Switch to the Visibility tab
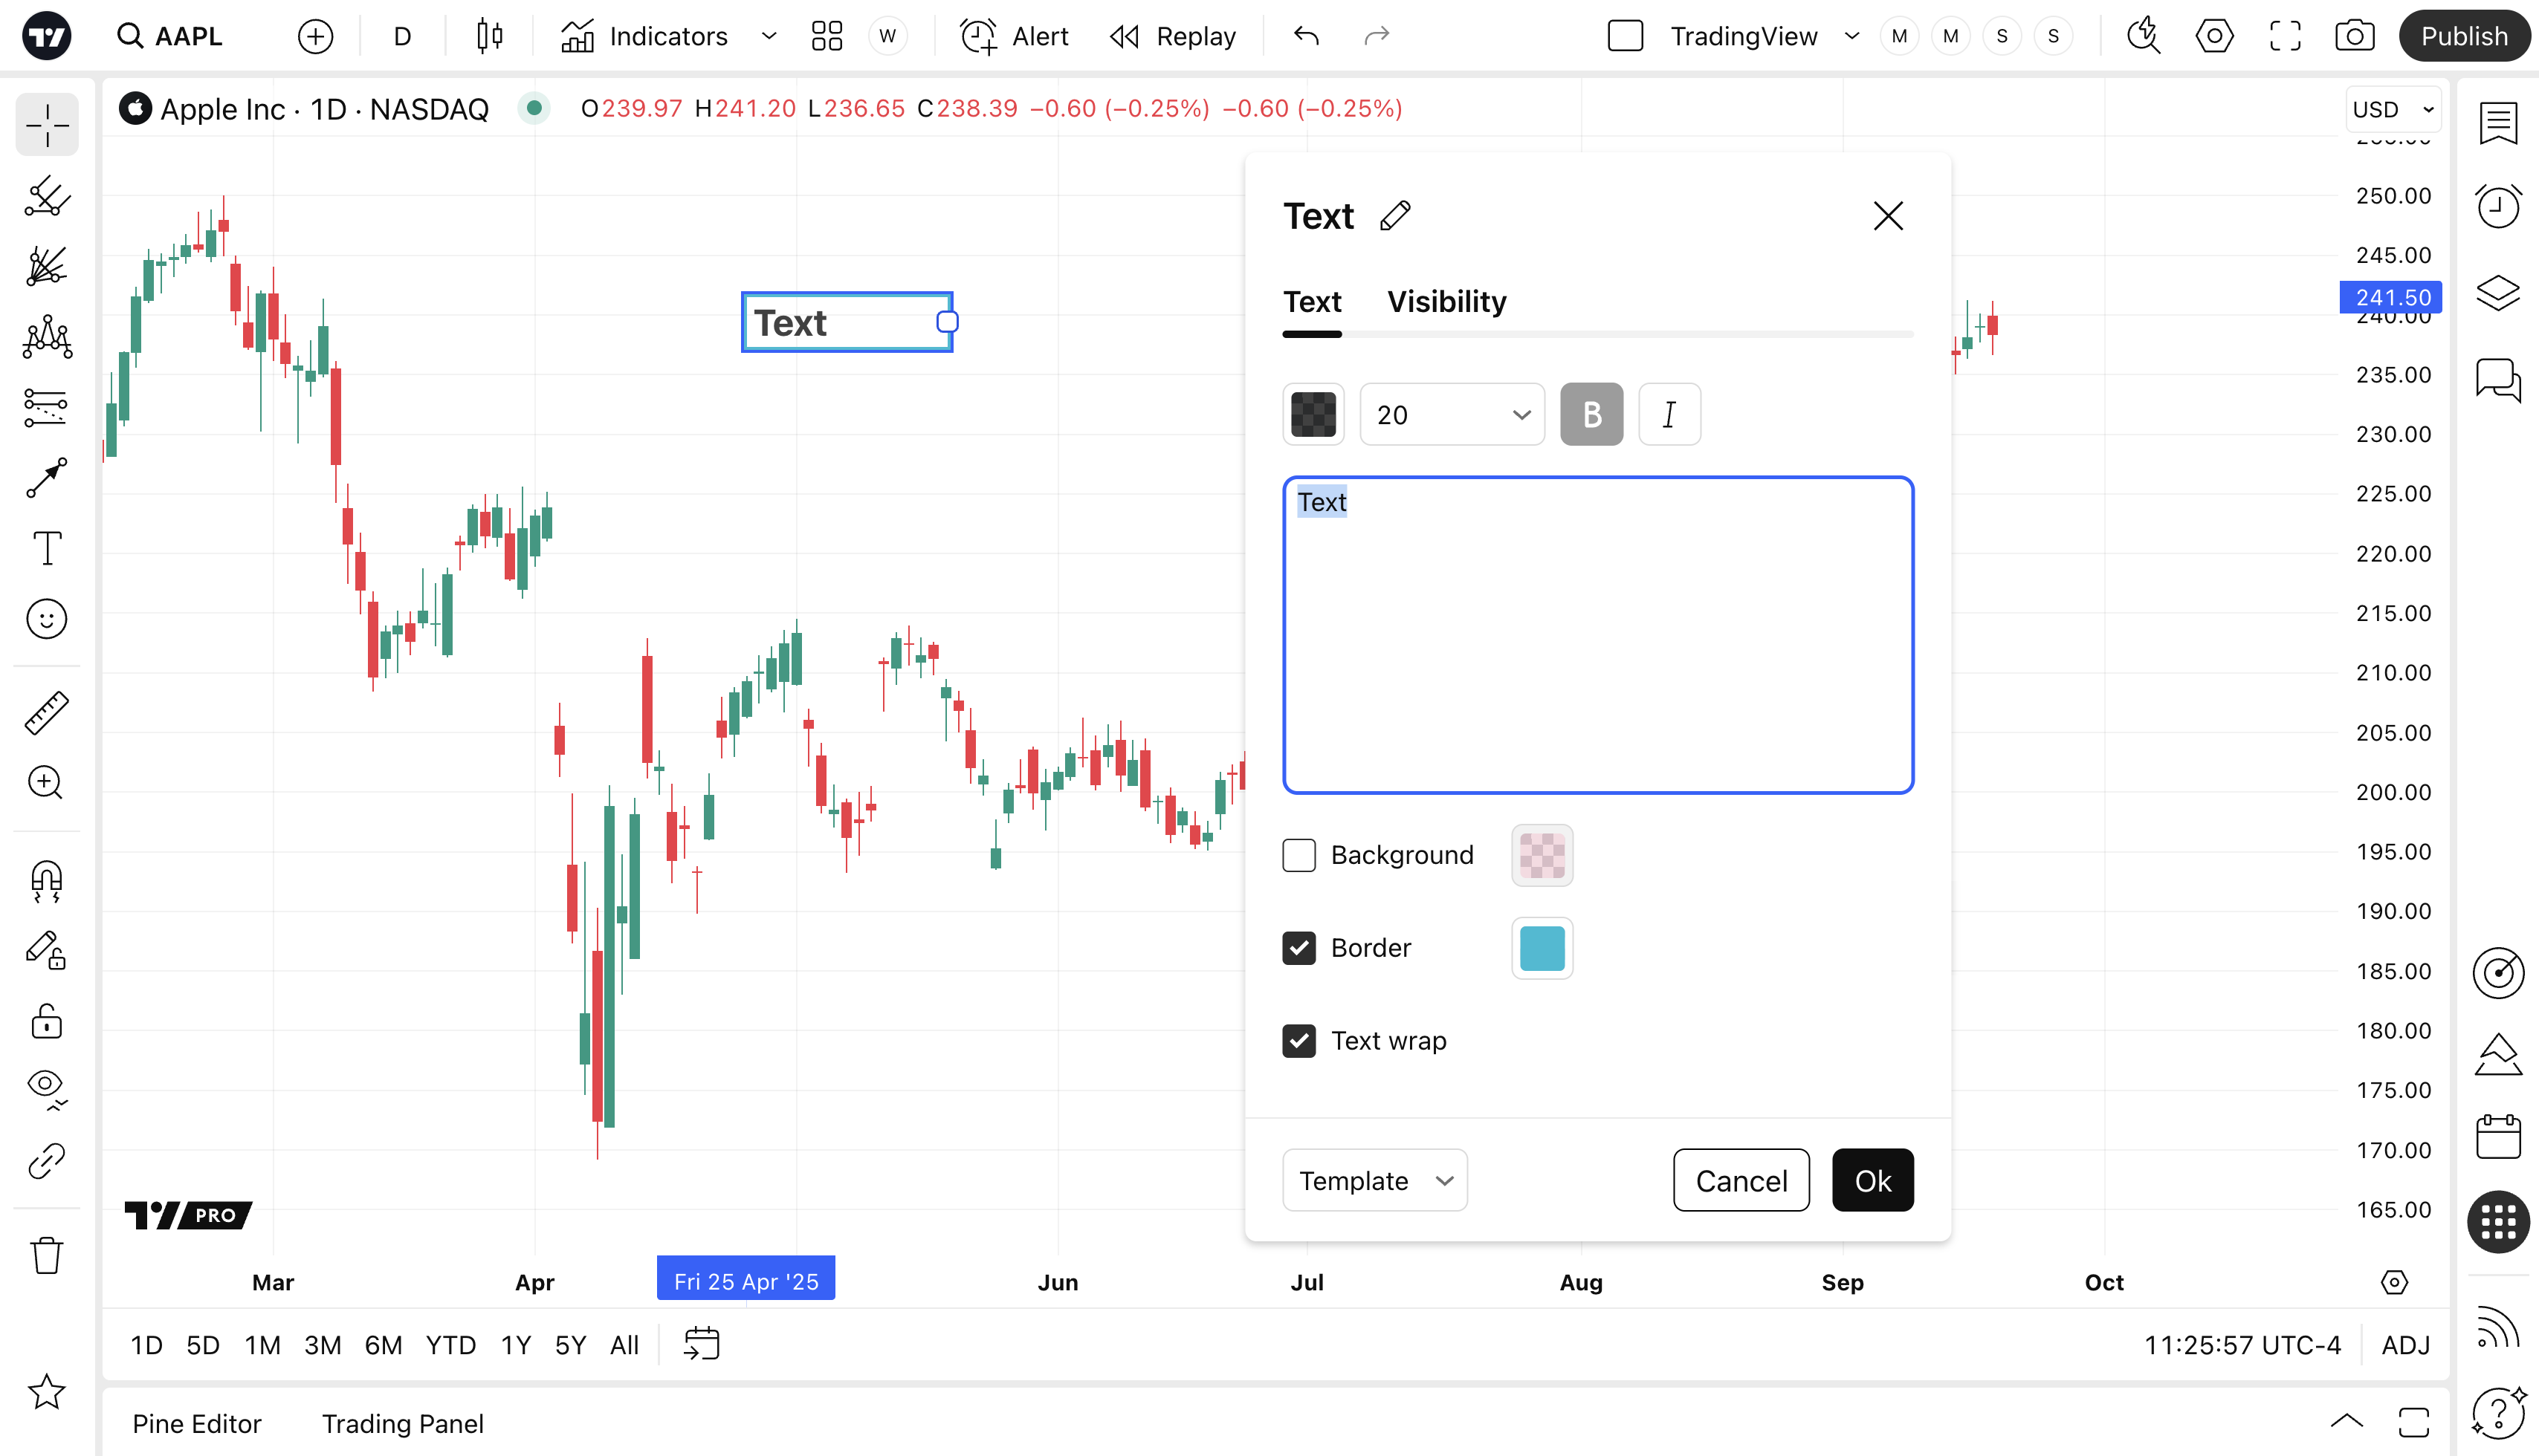 point(1446,302)
